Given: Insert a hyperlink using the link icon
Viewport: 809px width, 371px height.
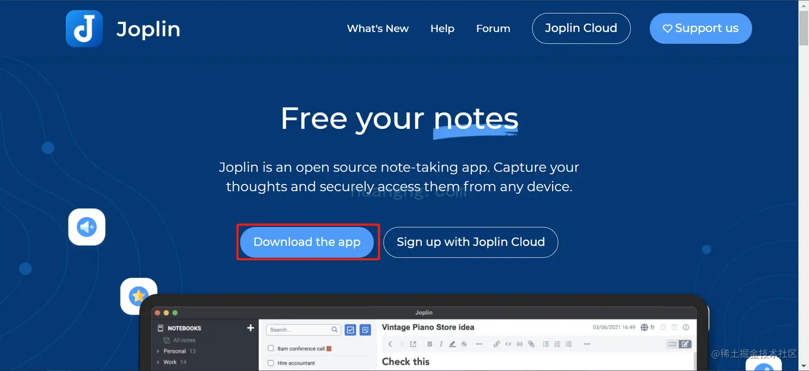Looking at the screenshot, I should pyautogui.click(x=497, y=344).
